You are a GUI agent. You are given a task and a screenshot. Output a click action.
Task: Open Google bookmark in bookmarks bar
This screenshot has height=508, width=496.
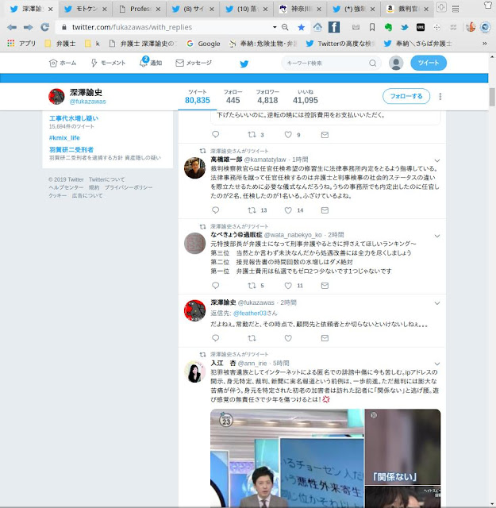coord(203,44)
